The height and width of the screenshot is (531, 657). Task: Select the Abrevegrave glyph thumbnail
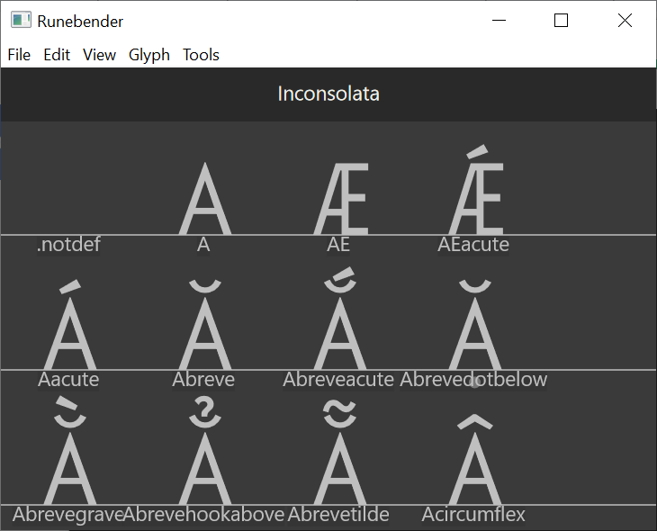coord(69,463)
